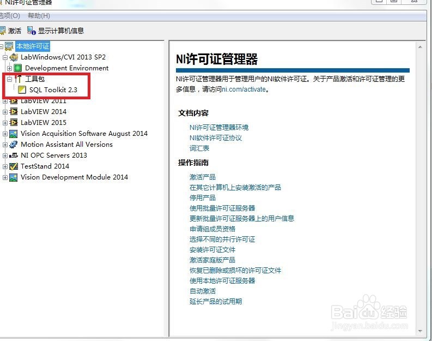The image size is (432, 341).
Task: Expand the Vision Development Module 2014 node
Action: click(5, 177)
